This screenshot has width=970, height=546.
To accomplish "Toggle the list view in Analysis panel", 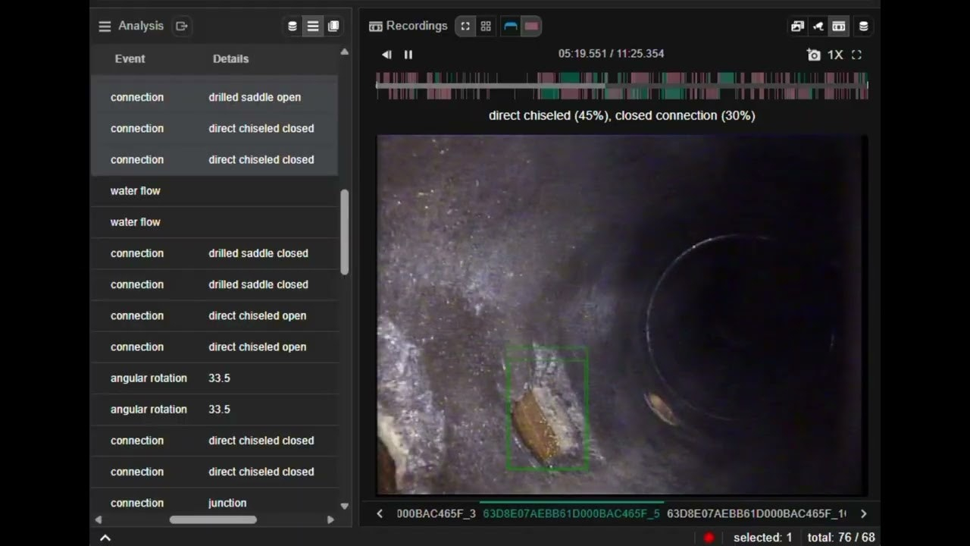I will (x=313, y=27).
